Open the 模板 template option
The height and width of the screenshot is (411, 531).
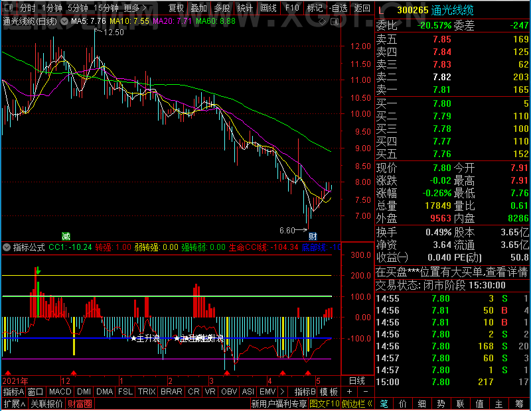pyautogui.click(x=329, y=392)
